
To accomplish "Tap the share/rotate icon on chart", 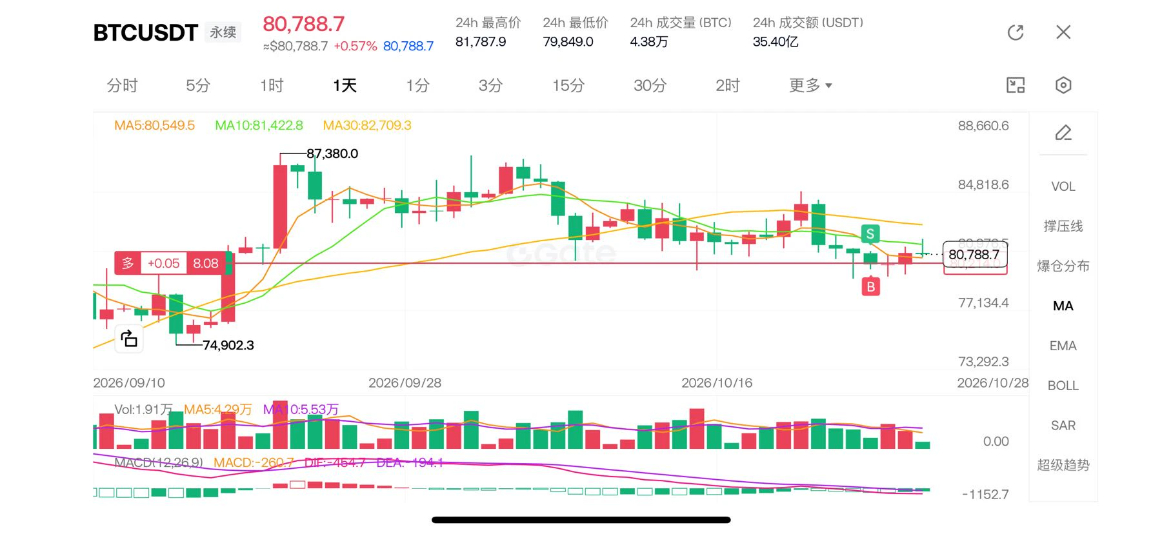I will pos(129,339).
